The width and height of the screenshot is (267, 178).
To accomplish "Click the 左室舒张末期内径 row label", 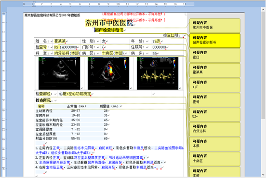I will pos(49,120).
